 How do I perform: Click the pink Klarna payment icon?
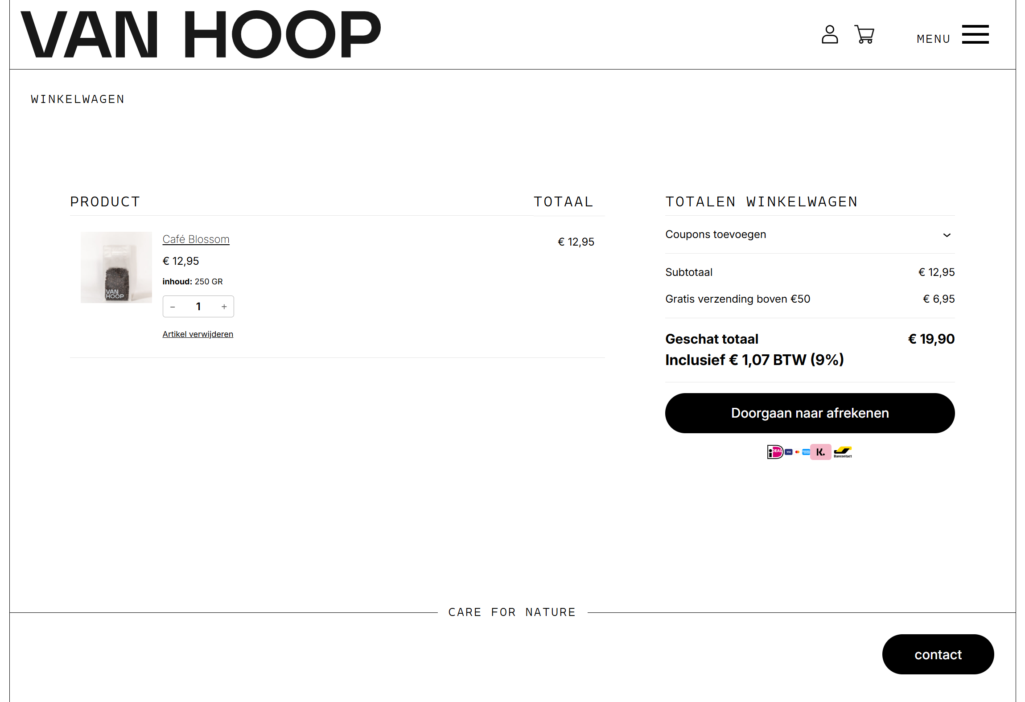click(x=820, y=452)
